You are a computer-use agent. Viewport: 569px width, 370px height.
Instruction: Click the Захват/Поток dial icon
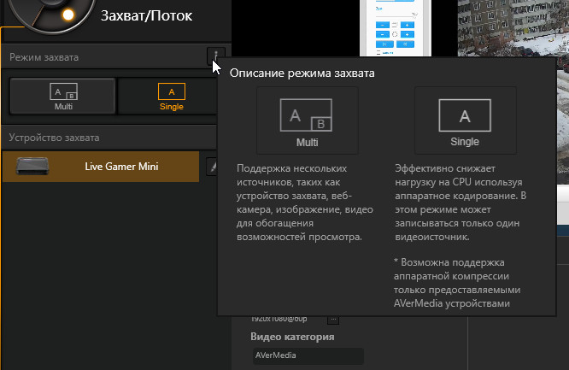tap(50, 14)
